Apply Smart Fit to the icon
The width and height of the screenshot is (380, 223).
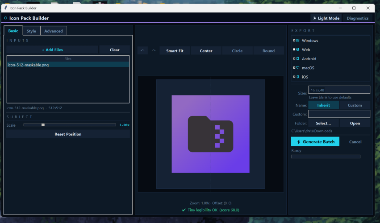pyautogui.click(x=175, y=50)
